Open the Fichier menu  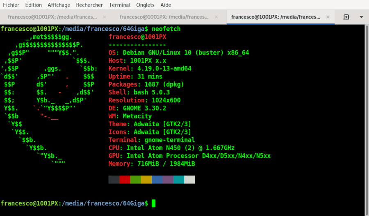coord(11,5)
